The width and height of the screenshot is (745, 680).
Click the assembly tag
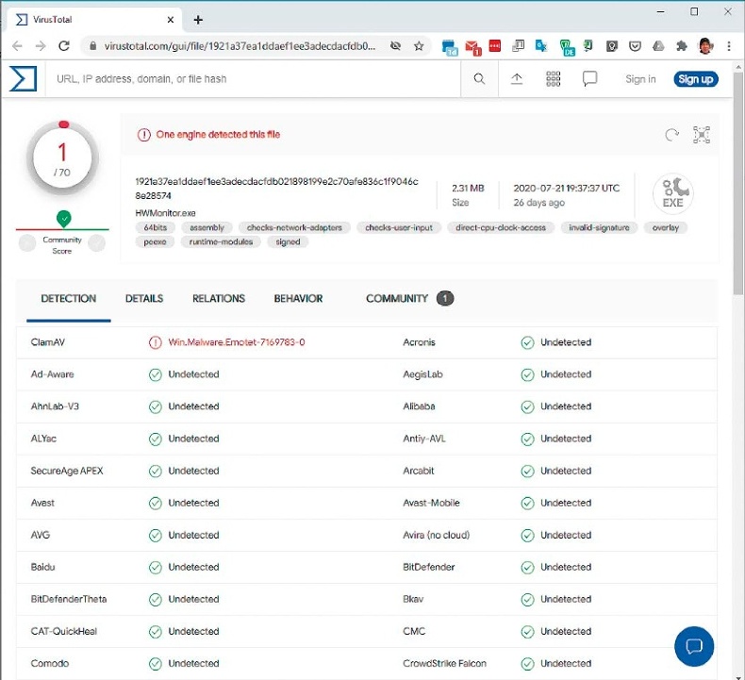point(207,227)
